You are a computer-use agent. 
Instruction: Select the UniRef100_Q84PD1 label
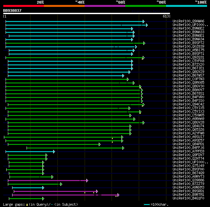(188, 144)
